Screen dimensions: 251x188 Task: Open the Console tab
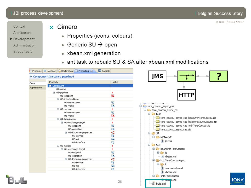104,71
